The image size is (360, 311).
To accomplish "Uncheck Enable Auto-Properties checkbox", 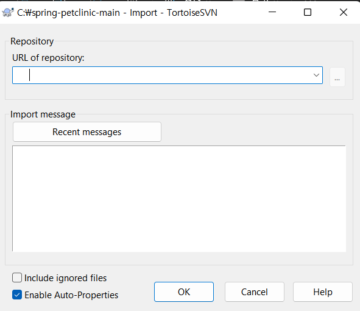I will click(x=17, y=295).
